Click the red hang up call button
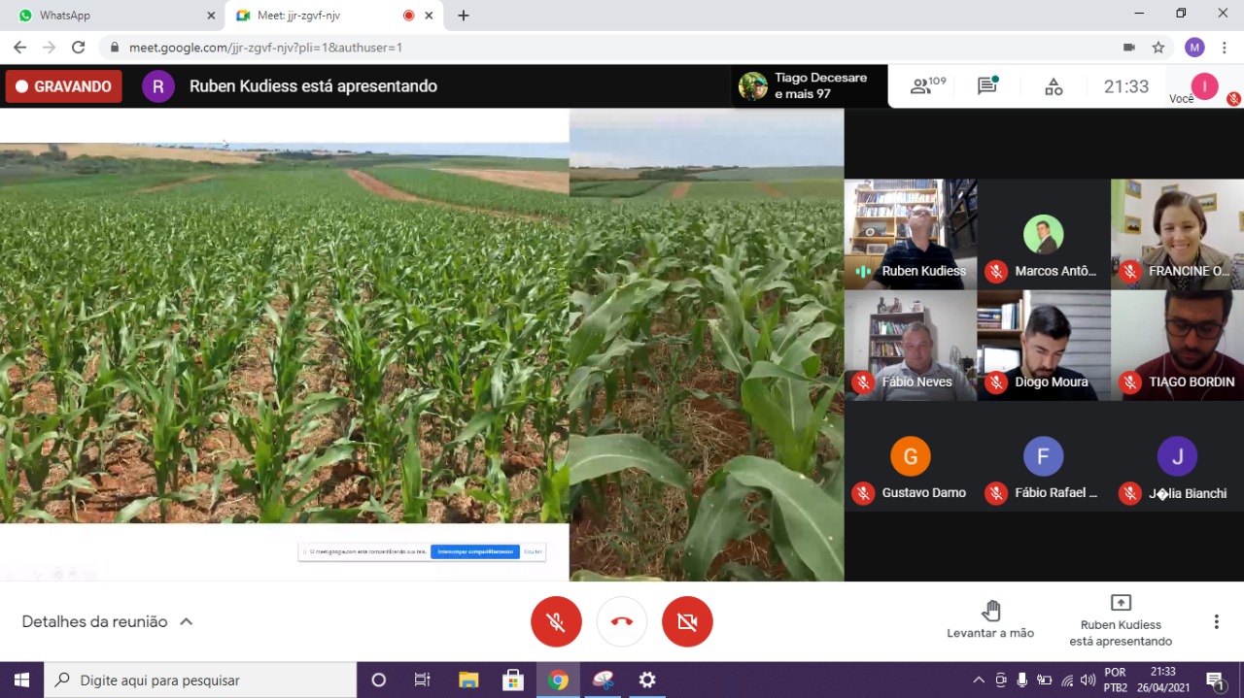This screenshot has width=1244, height=698. [622, 621]
